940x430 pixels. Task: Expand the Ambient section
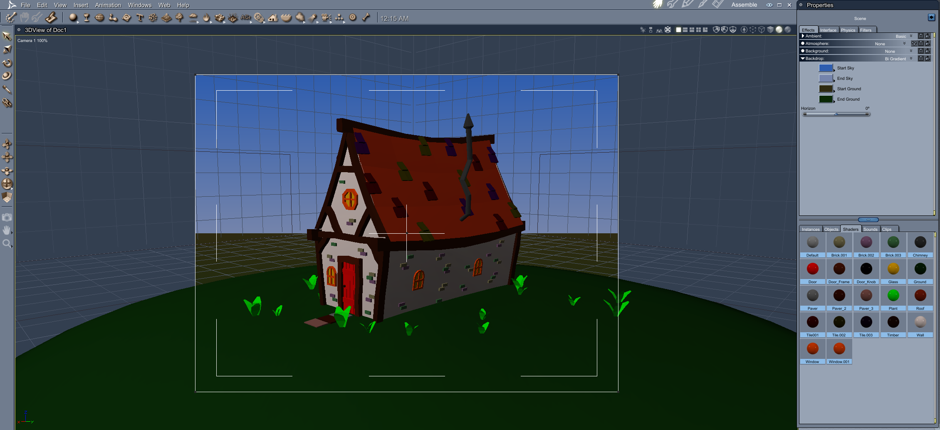point(803,36)
